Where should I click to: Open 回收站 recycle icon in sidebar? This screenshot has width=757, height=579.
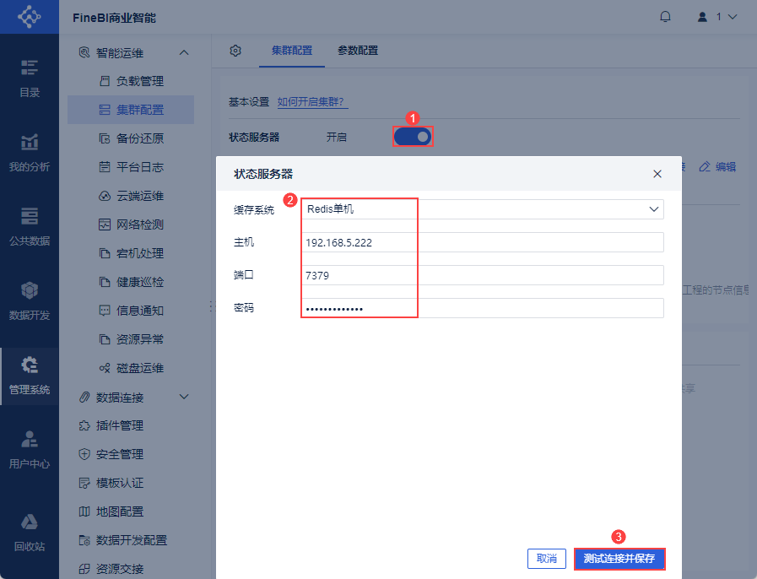point(30,522)
